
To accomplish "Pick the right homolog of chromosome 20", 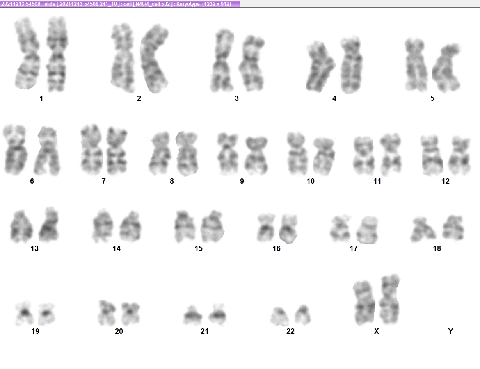I will tap(131, 313).
